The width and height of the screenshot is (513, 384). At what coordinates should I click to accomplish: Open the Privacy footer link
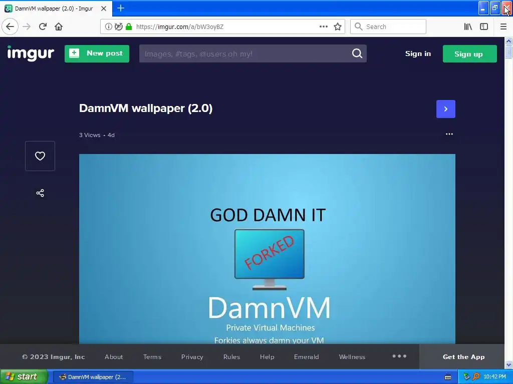(x=192, y=357)
